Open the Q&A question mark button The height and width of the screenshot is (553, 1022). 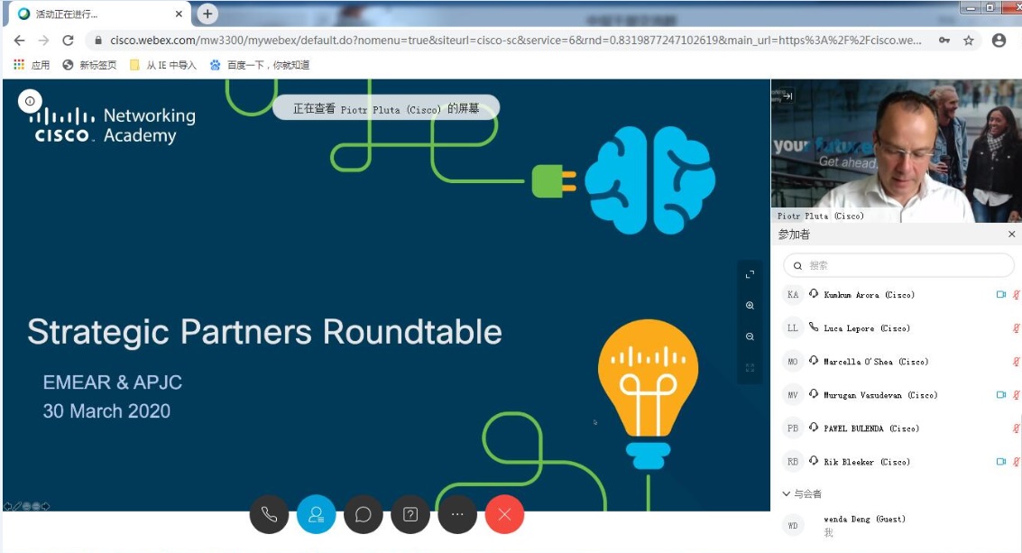[x=410, y=514]
